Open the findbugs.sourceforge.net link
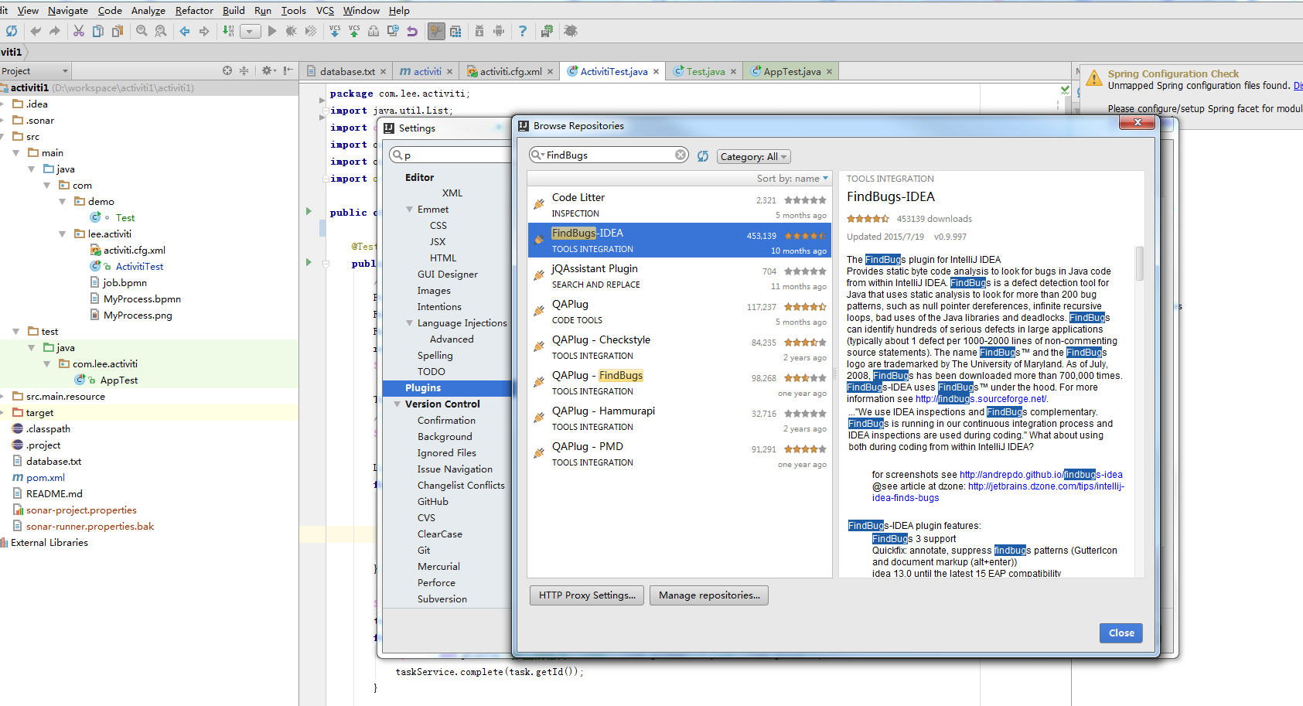The height and width of the screenshot is (706, 1303). [981, 399]
